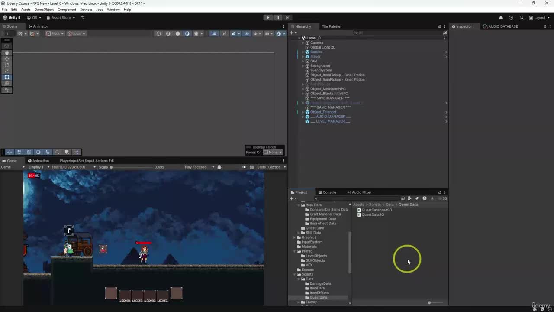
Task: Click the Stats button in Game view
Action: coord(261,167)
